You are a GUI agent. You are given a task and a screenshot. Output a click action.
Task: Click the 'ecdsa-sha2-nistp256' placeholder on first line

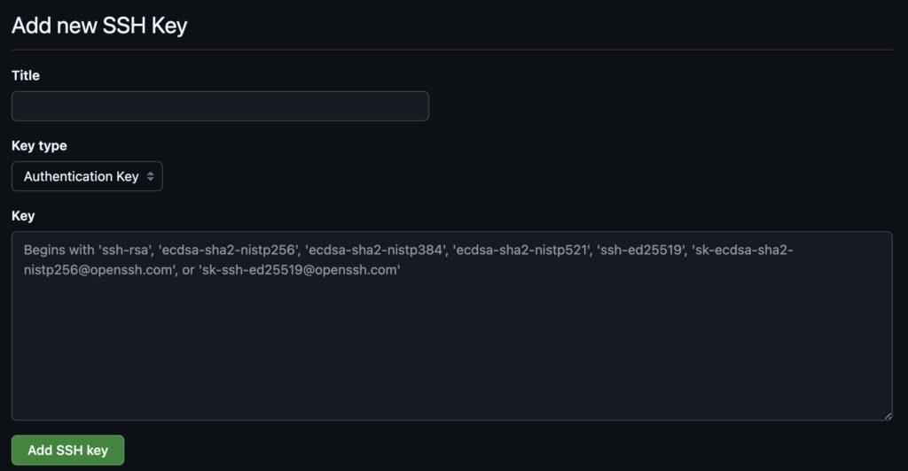pyautogui.click(x=228, y=251)
